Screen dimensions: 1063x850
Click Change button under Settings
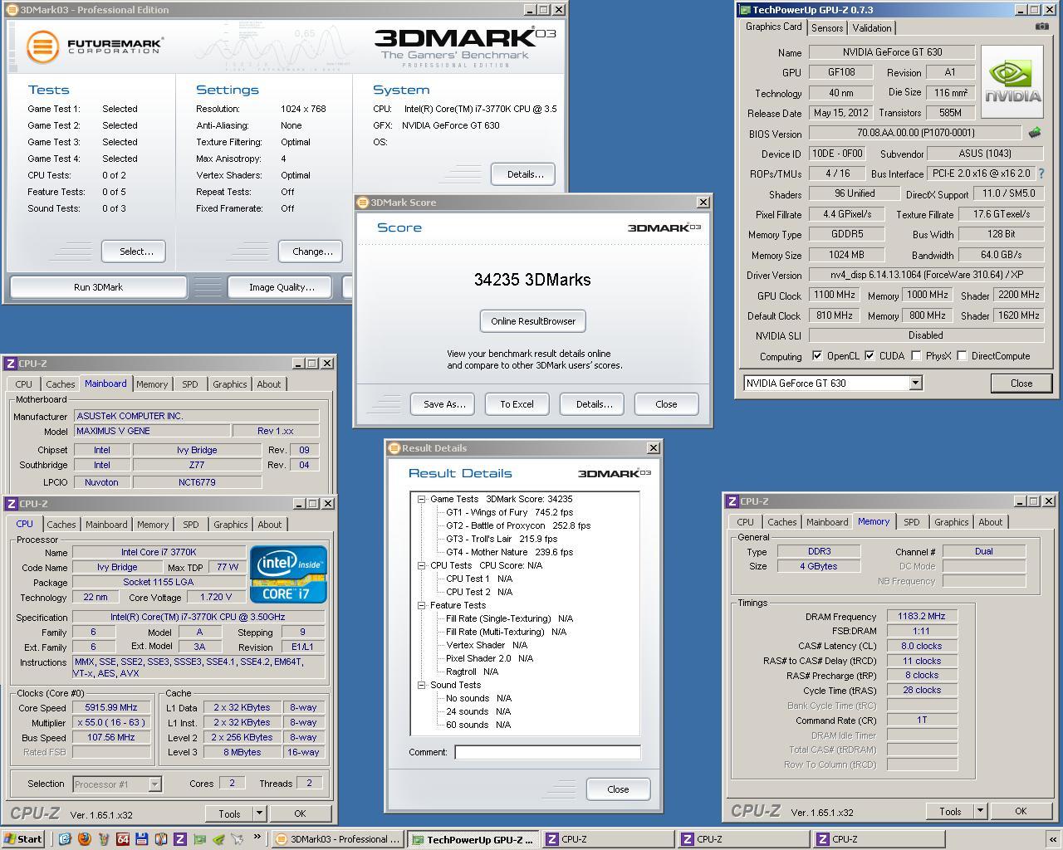click(312, 252)
